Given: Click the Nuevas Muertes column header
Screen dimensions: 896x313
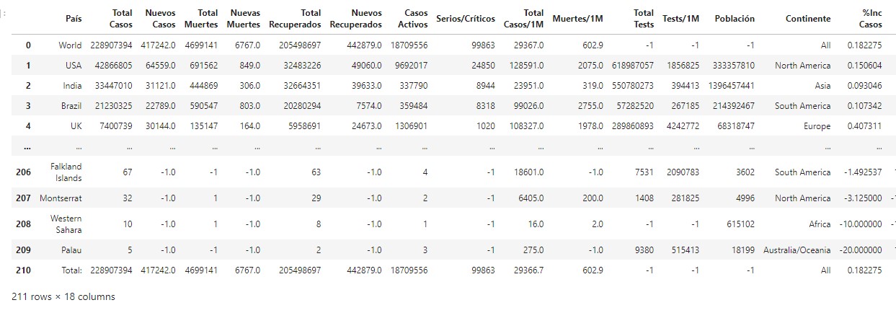Looking at the screenshot, I should pyautogui.click(x=244, y=19).
